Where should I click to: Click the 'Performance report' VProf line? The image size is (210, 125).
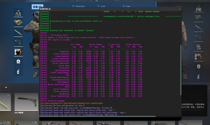[55, 35]
